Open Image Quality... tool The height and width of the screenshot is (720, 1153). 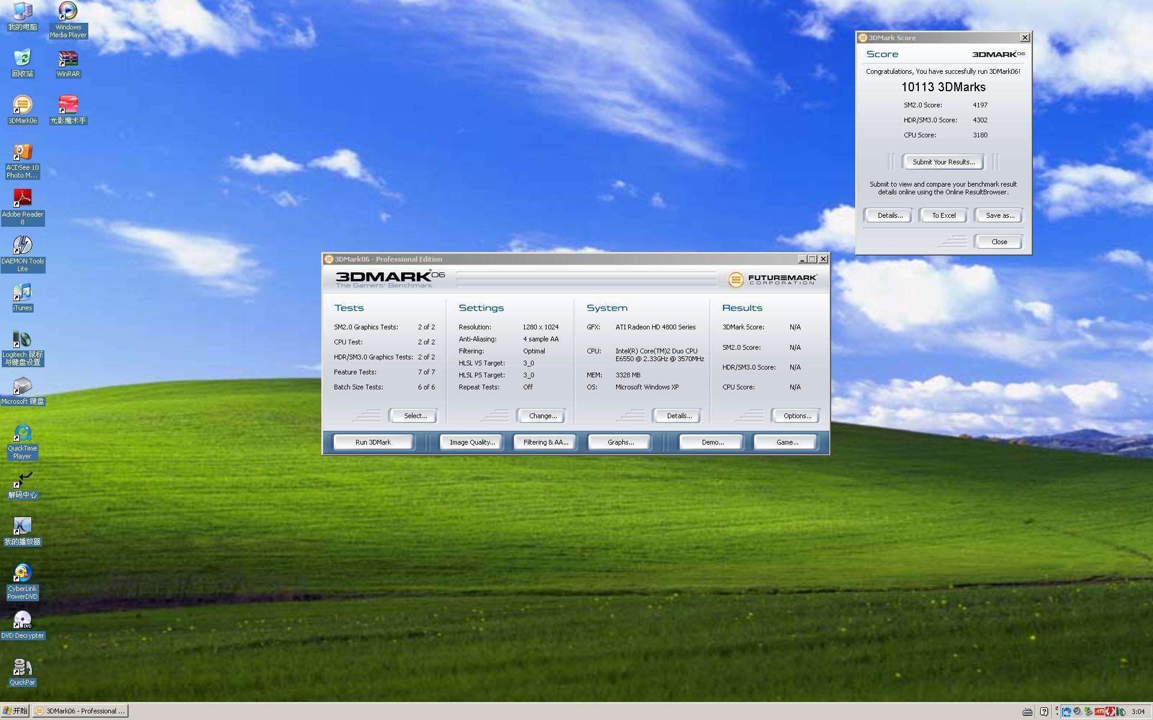[x=472, y=442]
